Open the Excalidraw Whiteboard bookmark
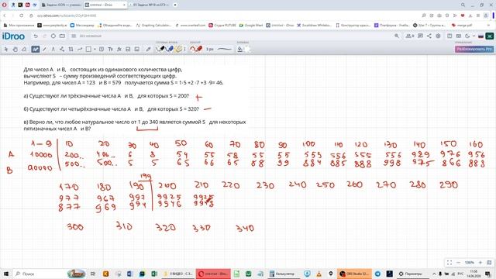The image size is (496, 279). coord(314,25)
